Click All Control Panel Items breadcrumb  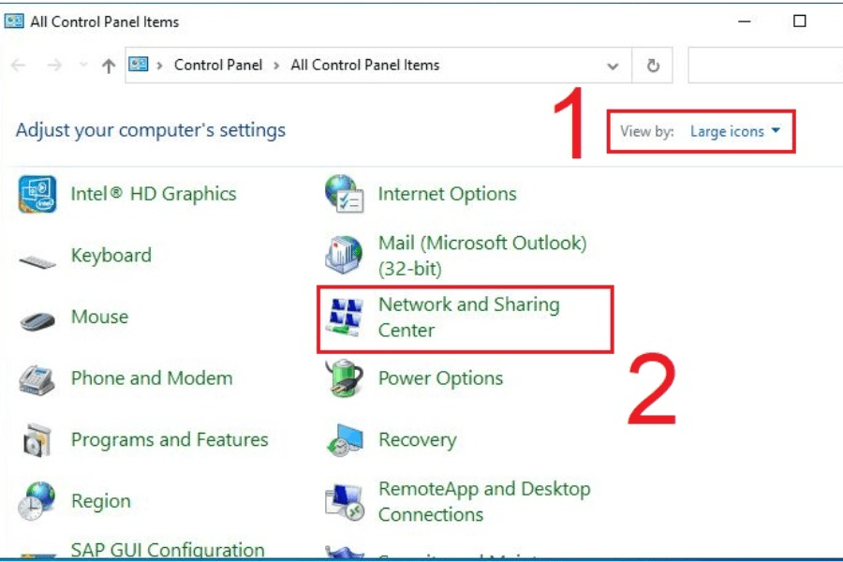coord(364,66)
